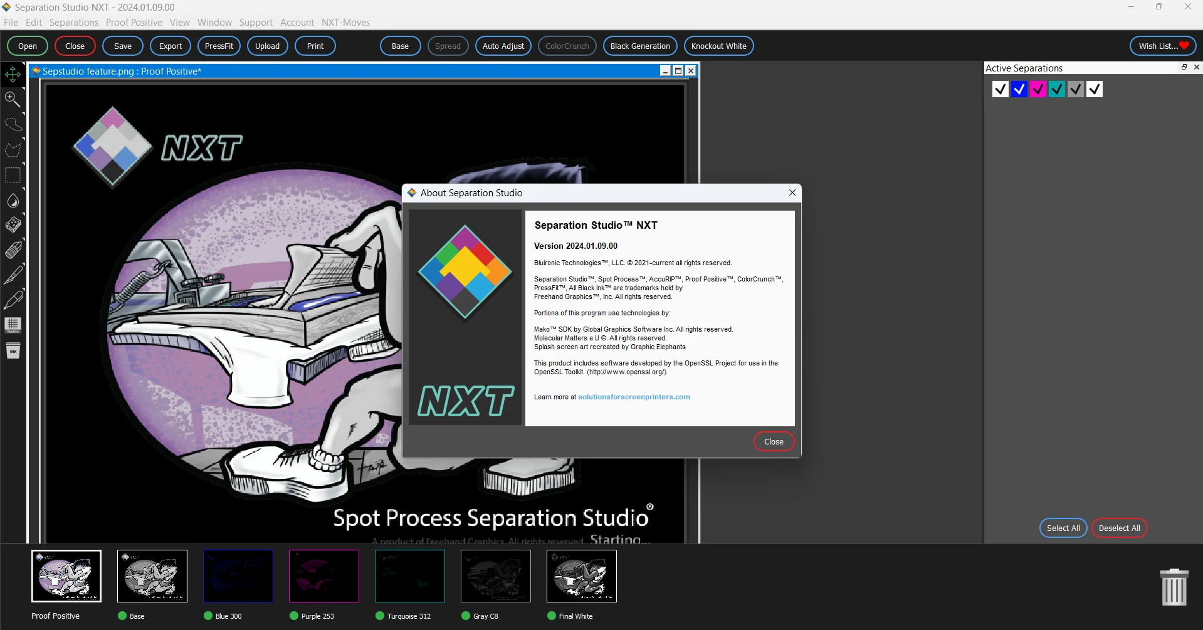The image size is (1203, 630).
Task: Open the Window menu
Action: click(214, 22)
